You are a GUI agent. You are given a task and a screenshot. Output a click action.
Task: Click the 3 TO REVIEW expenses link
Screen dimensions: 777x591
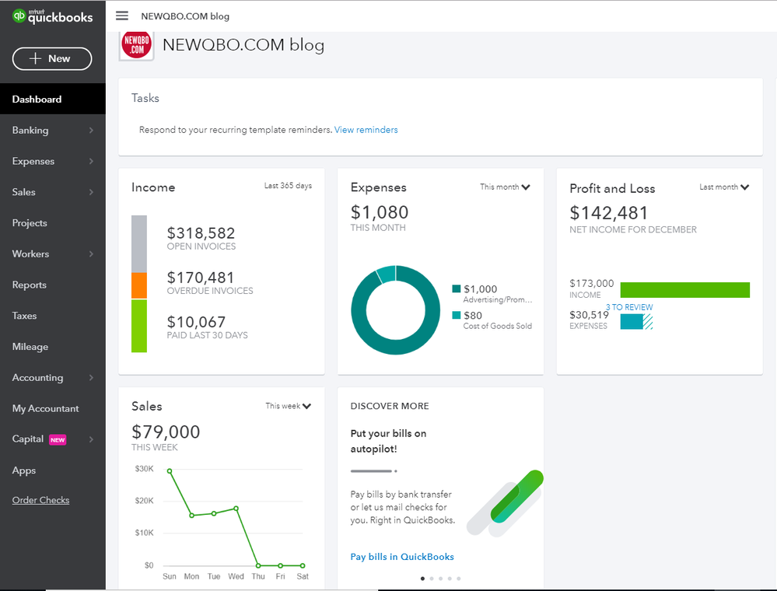(x=629, y=307)
